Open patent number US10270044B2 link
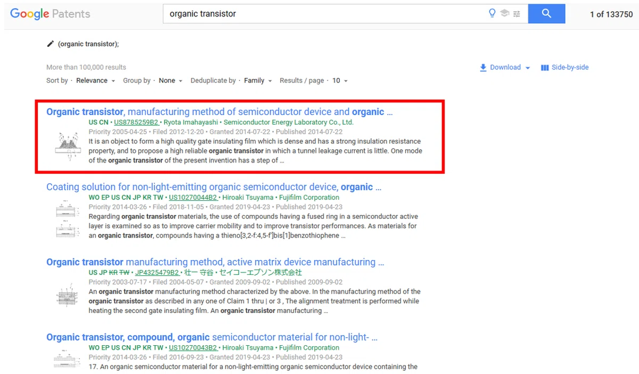The height and width of the screenshot is (374, 639). (193, 198)
